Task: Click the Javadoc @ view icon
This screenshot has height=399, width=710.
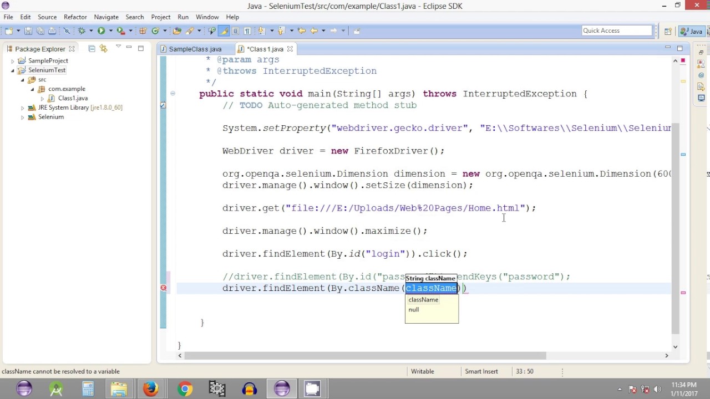Action: tap(701, 75)
